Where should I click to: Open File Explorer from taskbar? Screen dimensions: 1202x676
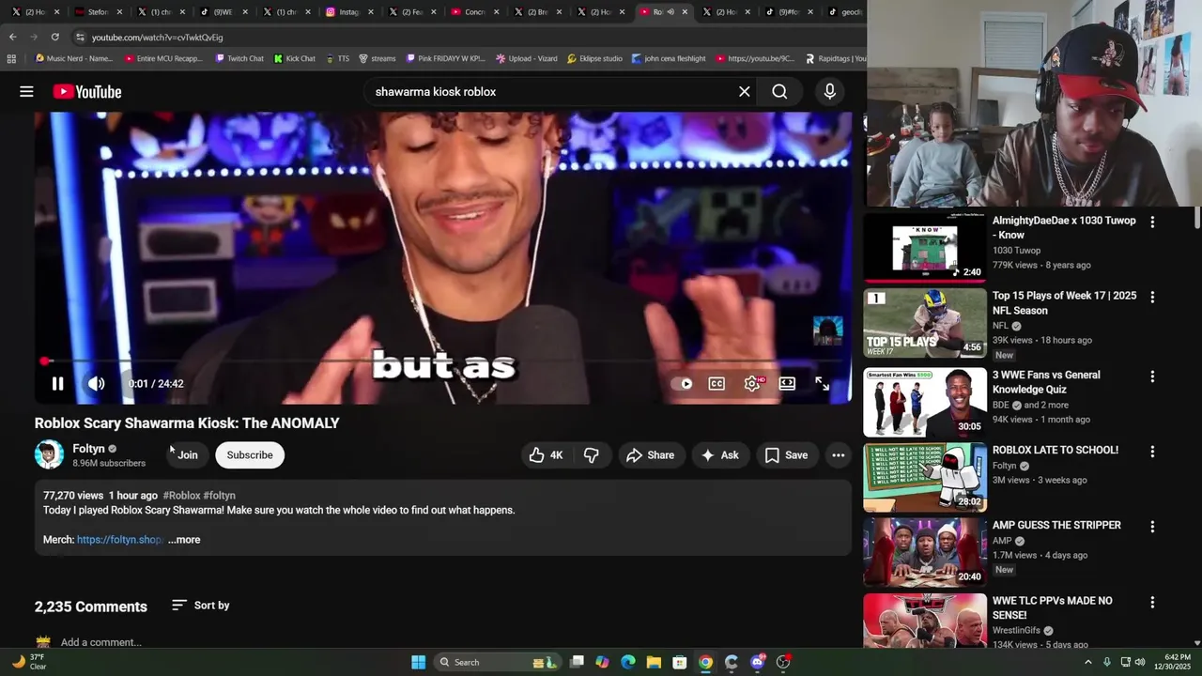pos(654,662)
